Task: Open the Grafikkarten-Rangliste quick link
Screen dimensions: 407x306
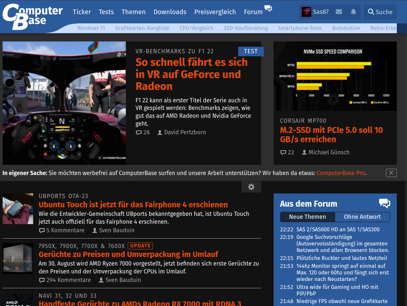Action: click(142, 28)
